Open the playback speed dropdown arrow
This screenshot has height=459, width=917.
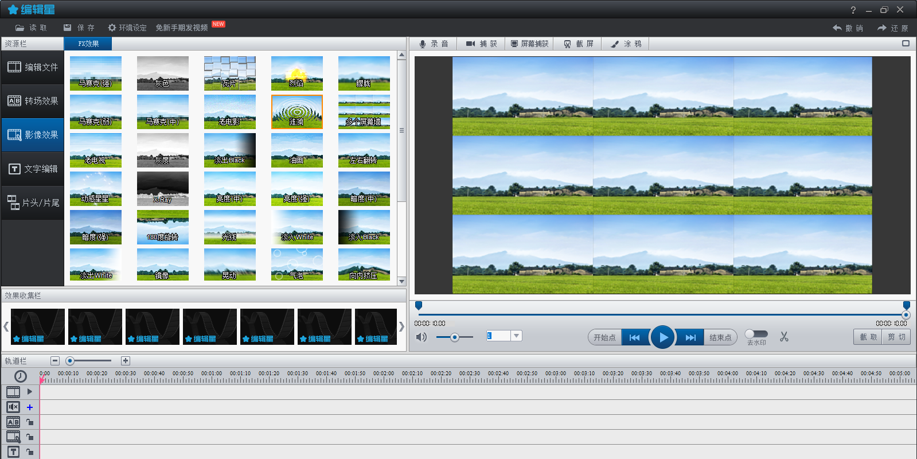(516, 336)
